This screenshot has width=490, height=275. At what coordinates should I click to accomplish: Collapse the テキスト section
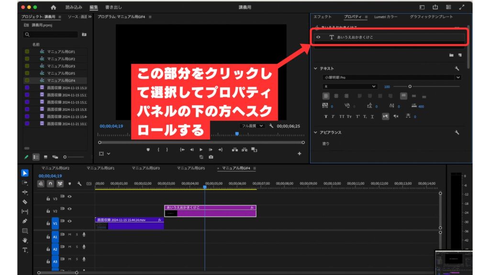point(315,68)
